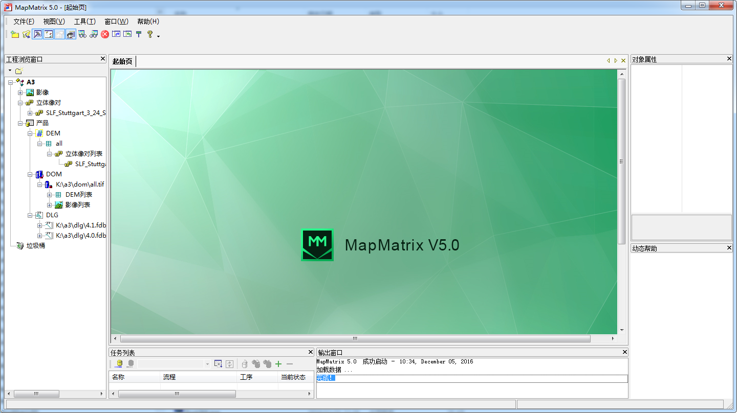Close the 任务列表 panel
737x413 pixels.
point(310,352)
